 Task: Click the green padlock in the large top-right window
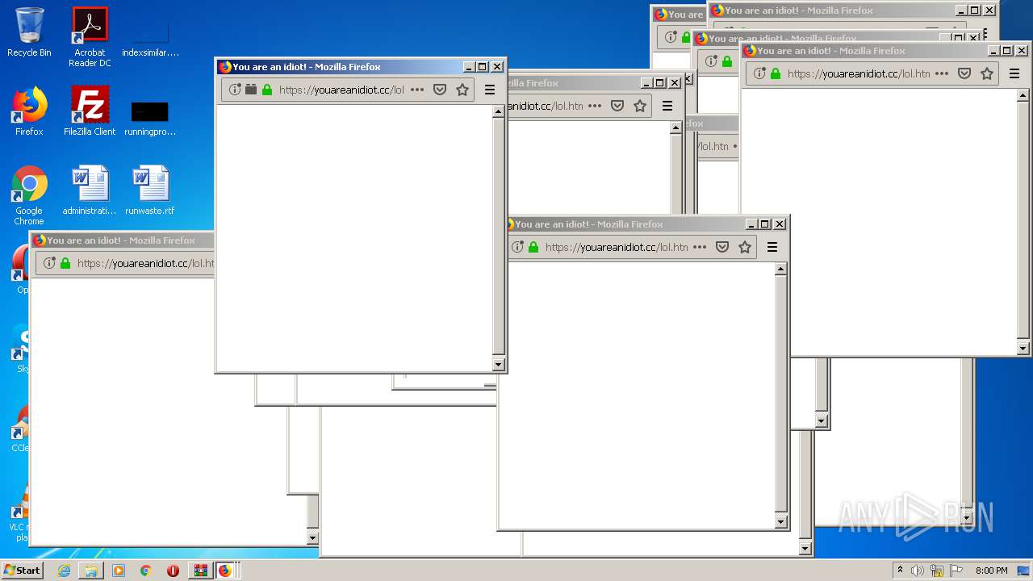click(x=776, y=73)
